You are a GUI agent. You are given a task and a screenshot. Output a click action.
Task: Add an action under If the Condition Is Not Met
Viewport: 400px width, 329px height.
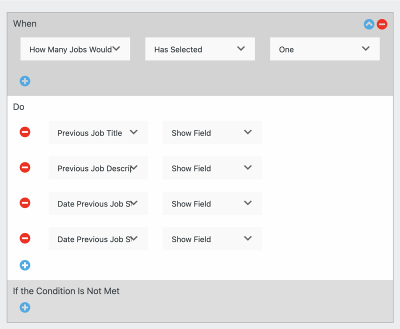(25, 307)
